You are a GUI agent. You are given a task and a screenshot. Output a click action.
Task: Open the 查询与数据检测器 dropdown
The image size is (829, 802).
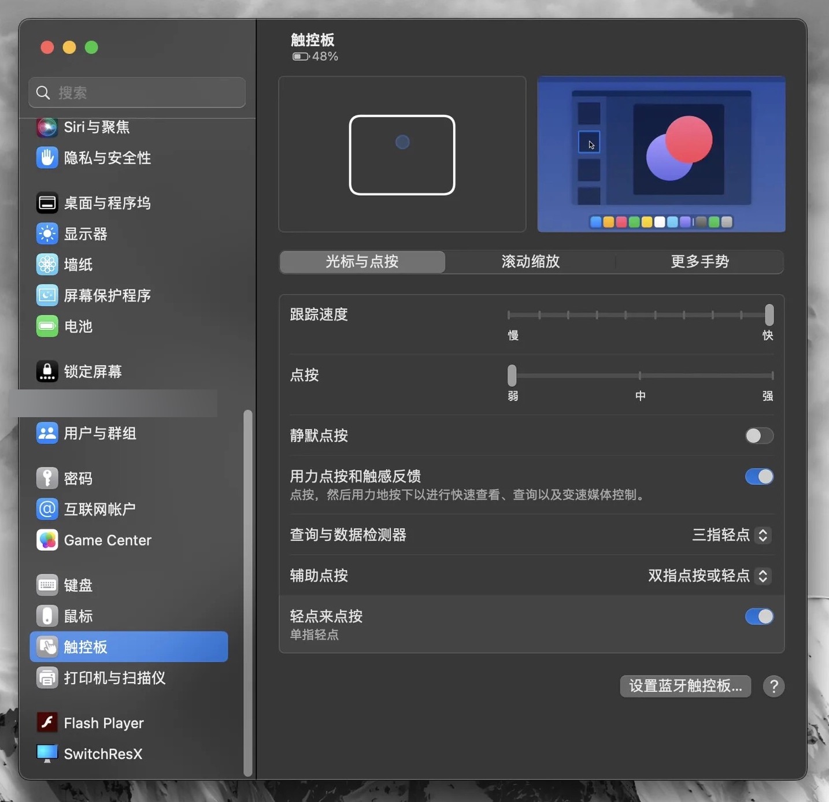pos(763,535)
